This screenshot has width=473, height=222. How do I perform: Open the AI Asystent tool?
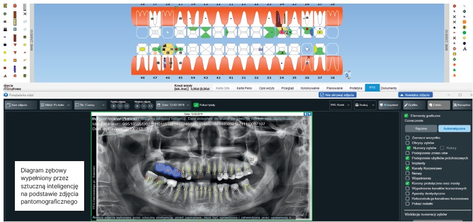pyautogui.click(x=389, y=105)
